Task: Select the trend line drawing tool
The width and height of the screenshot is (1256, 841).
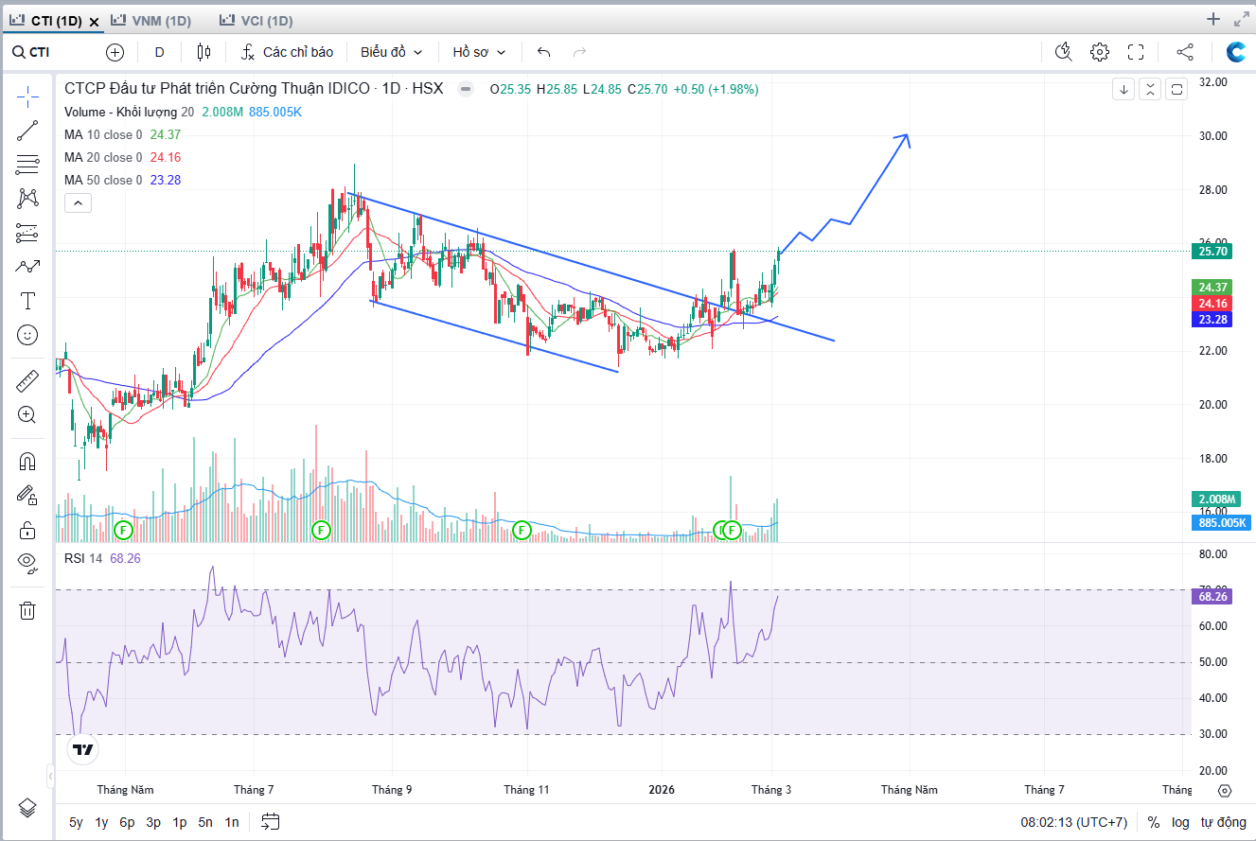Action: click(27, 131)
